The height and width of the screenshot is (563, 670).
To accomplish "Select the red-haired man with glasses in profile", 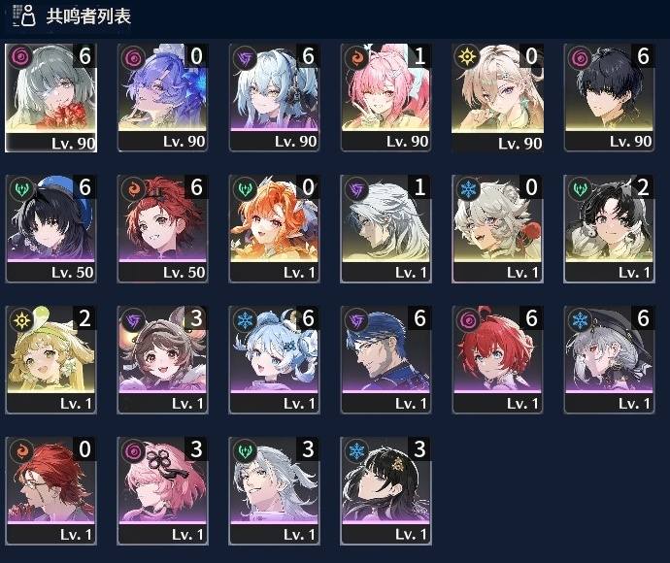I will [x=50, y=491].
